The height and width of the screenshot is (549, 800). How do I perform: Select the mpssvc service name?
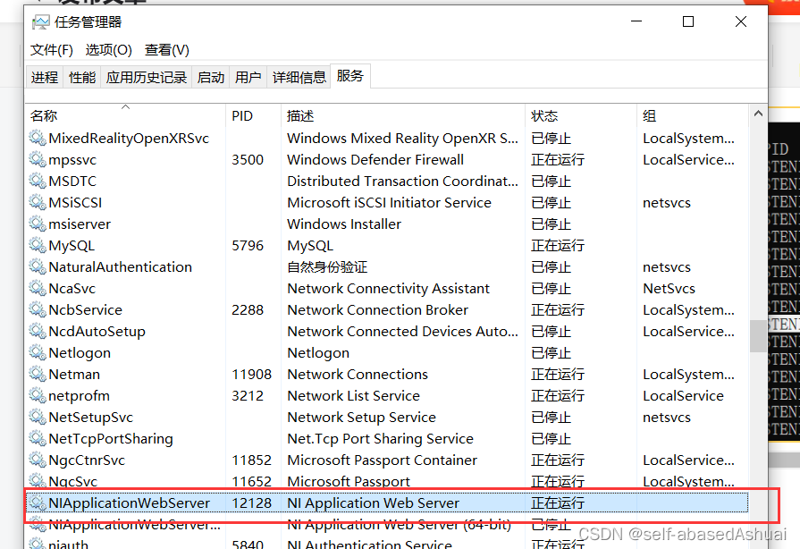tap(72, 160)
